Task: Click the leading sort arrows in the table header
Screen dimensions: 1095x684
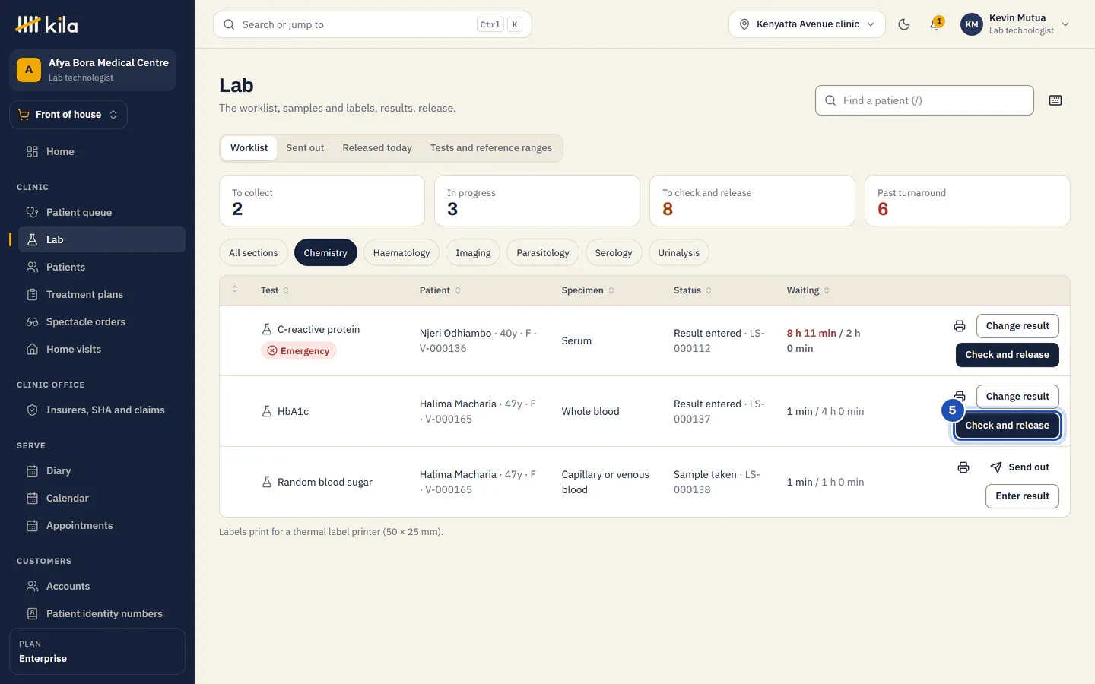Action: pos(235,289)
